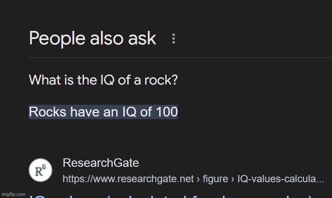Click the "People also ask" heading

(x=92, y=38)
